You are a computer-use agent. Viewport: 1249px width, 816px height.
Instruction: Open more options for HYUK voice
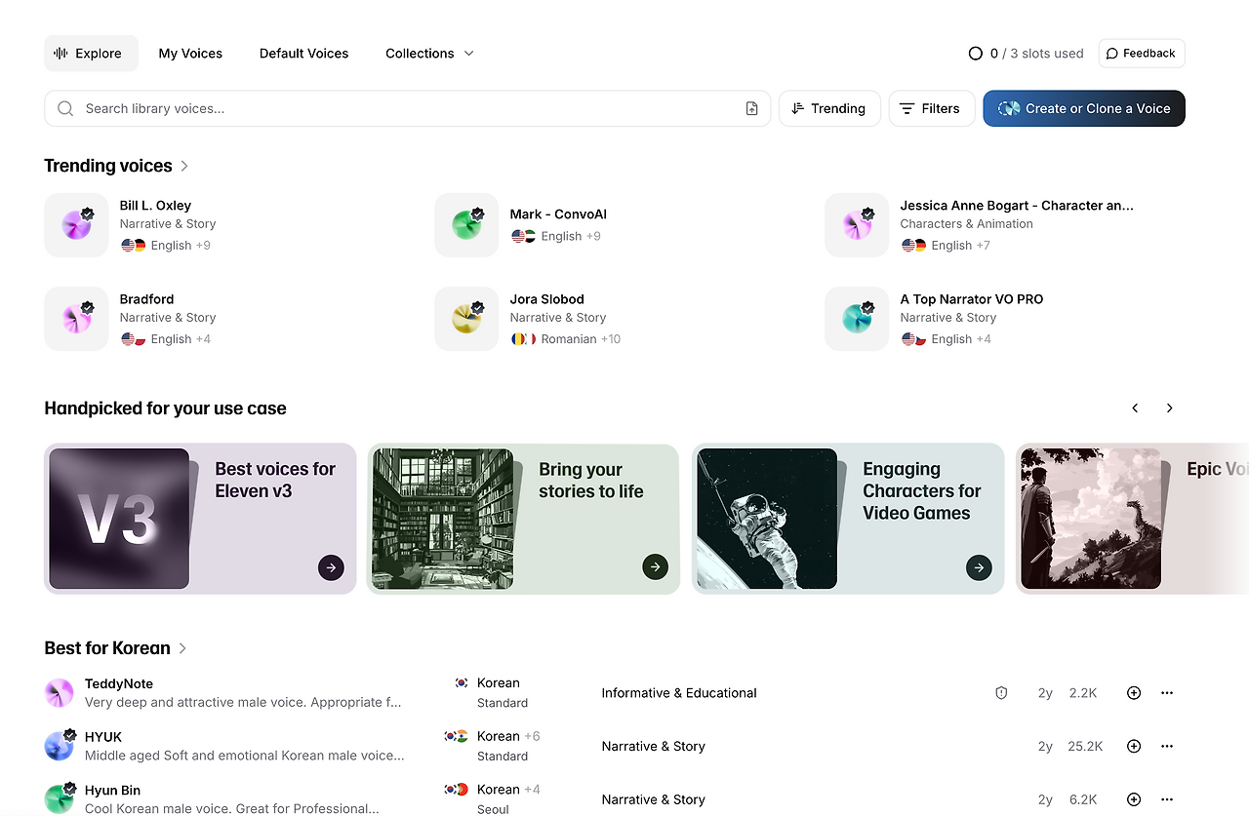(1167, 746)
